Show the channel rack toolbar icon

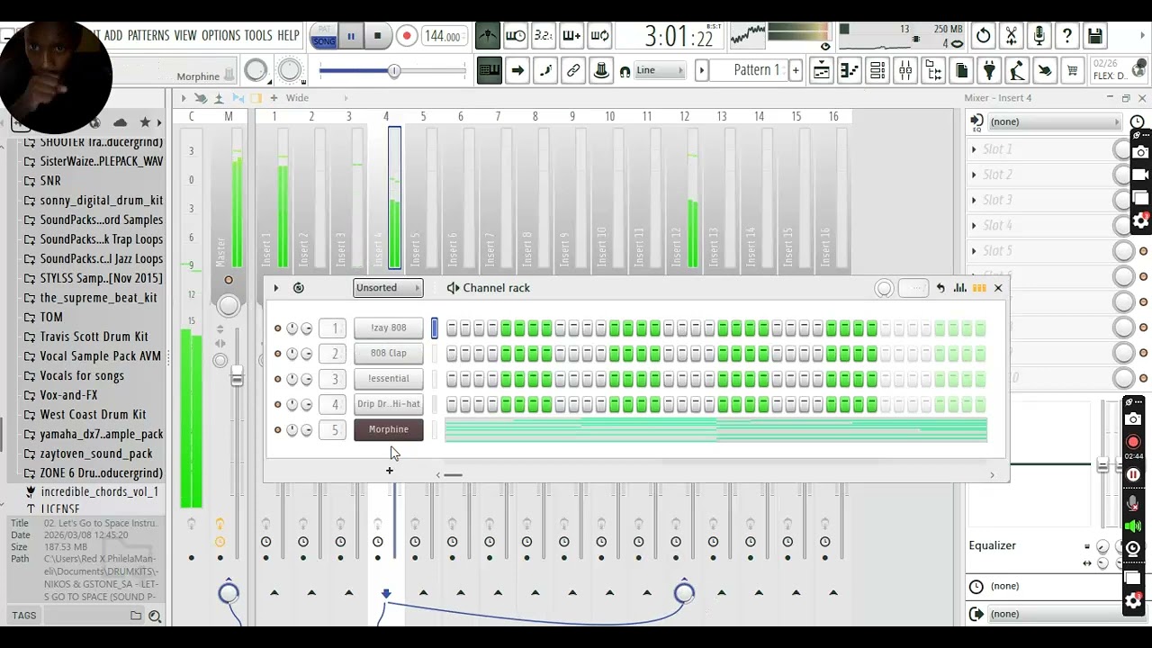pyautogui.click(x=877, y=70)
